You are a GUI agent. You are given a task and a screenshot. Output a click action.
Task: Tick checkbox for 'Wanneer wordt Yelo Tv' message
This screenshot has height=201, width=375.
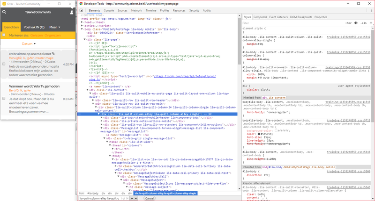coord(4,99)
